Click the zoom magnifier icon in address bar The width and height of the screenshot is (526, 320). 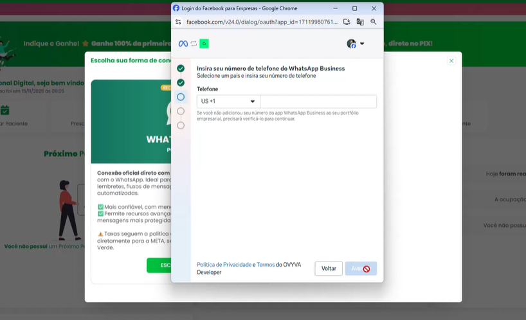coord(373,22)
